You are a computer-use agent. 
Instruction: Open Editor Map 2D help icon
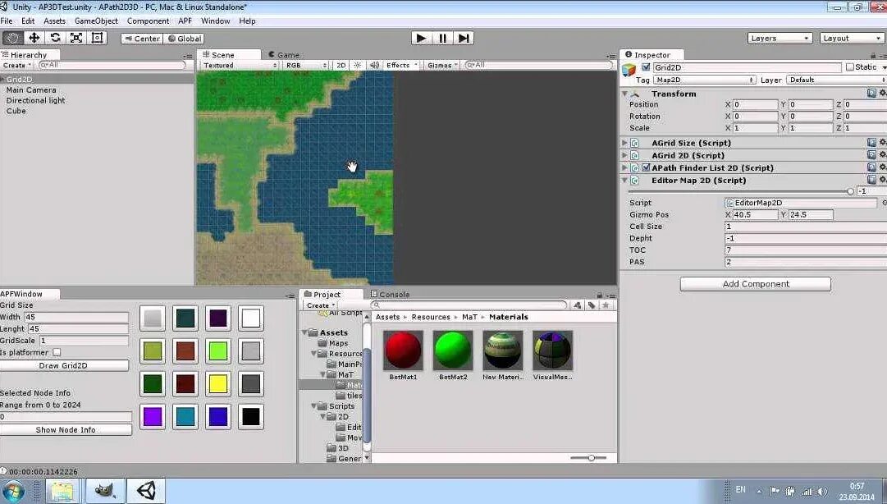coord(871,180)
